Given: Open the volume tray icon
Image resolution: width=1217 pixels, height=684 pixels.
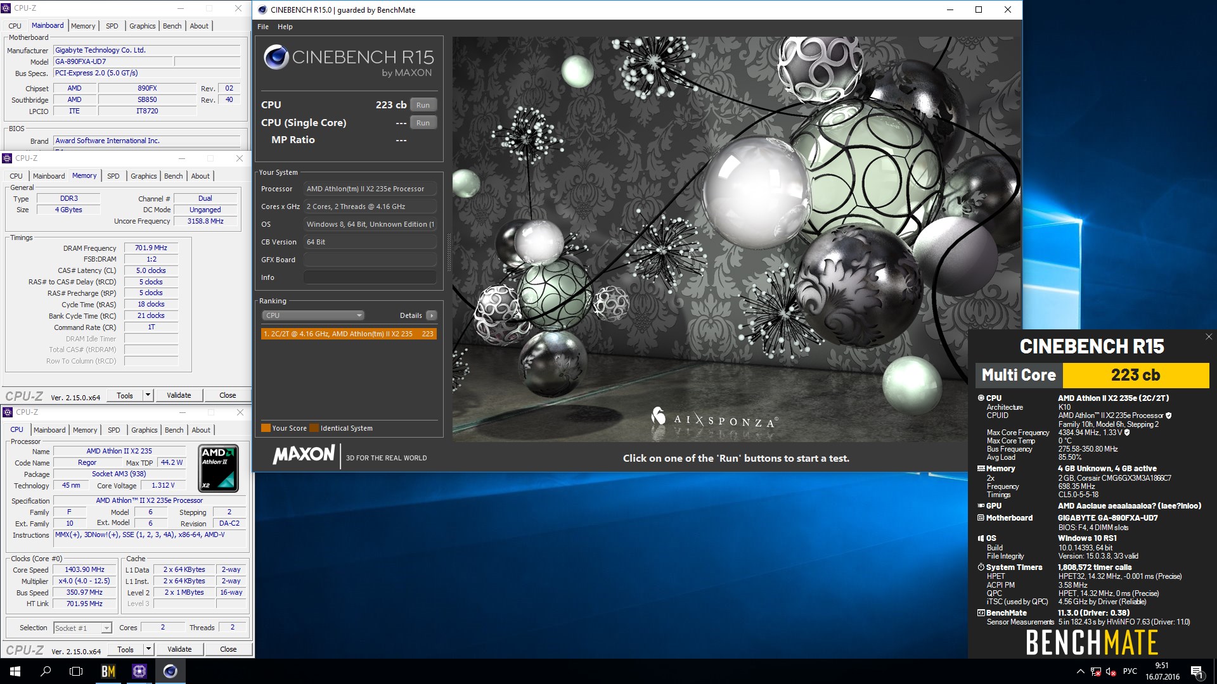Looking at the screenshot, I should (1111, 671).
